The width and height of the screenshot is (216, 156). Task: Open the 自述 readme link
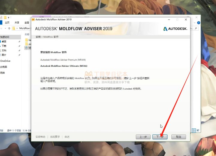coord(67,137)
